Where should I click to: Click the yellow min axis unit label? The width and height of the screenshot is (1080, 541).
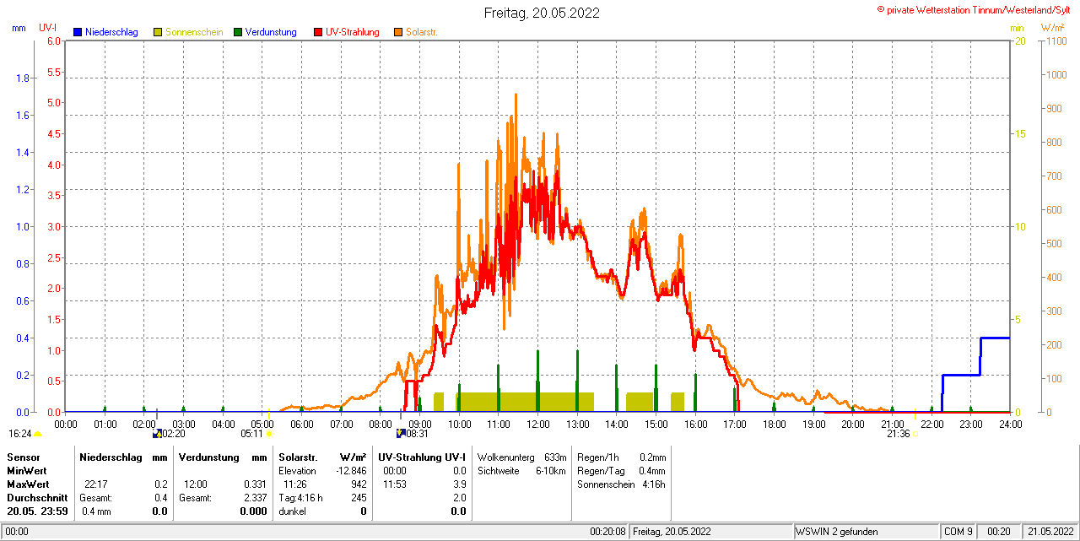click(1017, 28)
